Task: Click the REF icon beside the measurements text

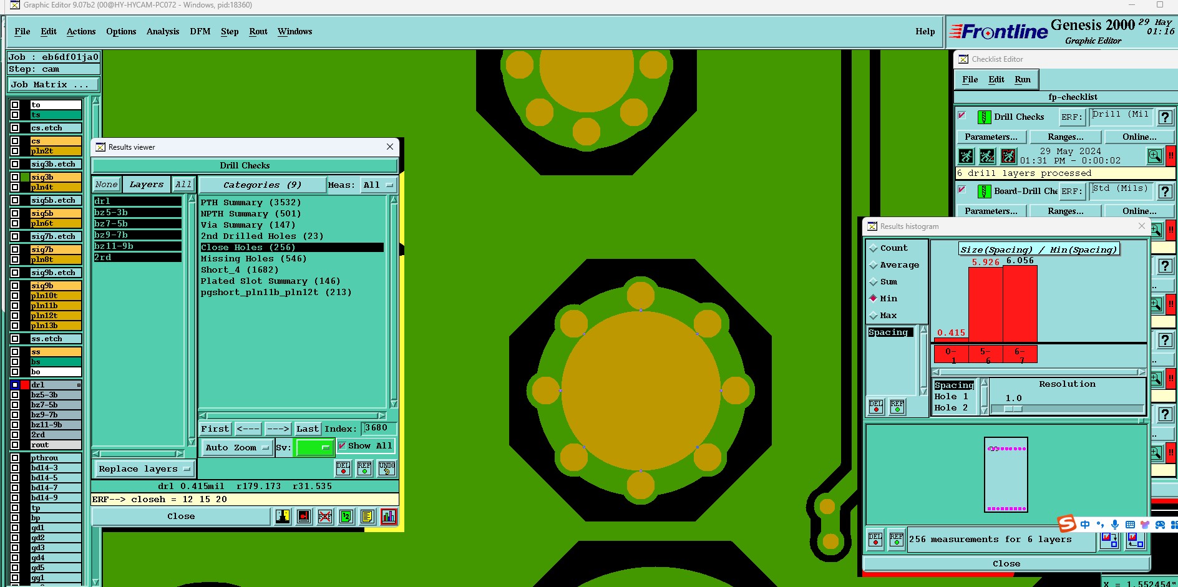Action: coord(897,540)
